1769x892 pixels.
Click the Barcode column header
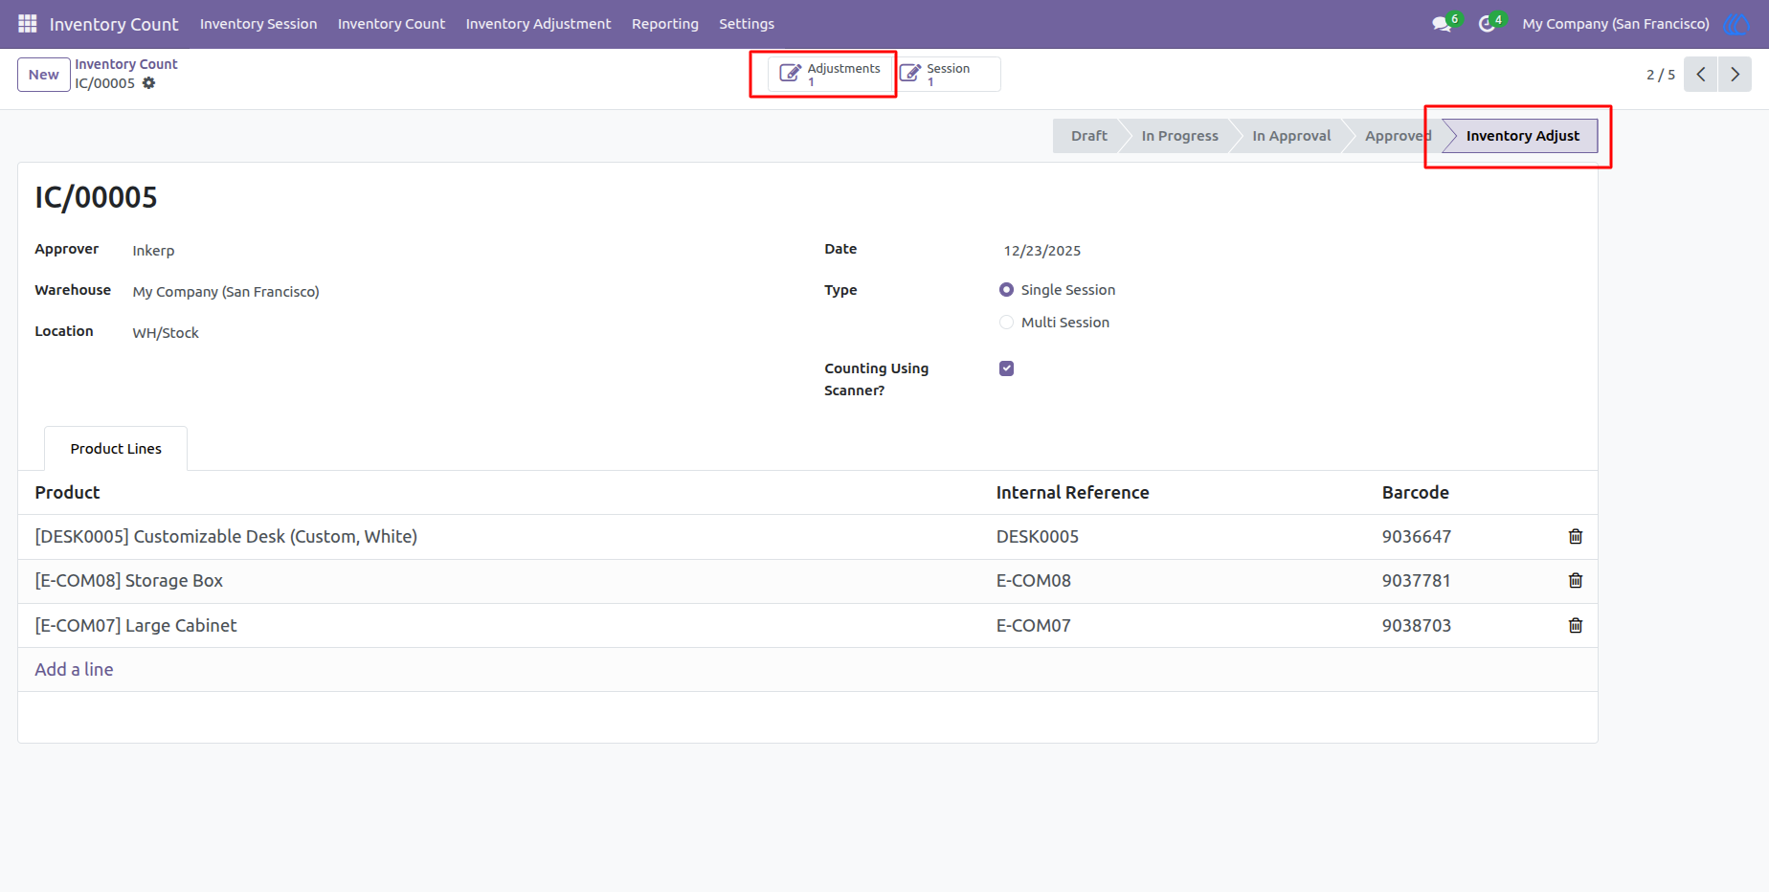1415,493
